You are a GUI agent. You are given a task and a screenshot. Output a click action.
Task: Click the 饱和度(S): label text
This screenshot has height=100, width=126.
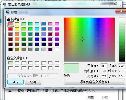click(92, 71)
